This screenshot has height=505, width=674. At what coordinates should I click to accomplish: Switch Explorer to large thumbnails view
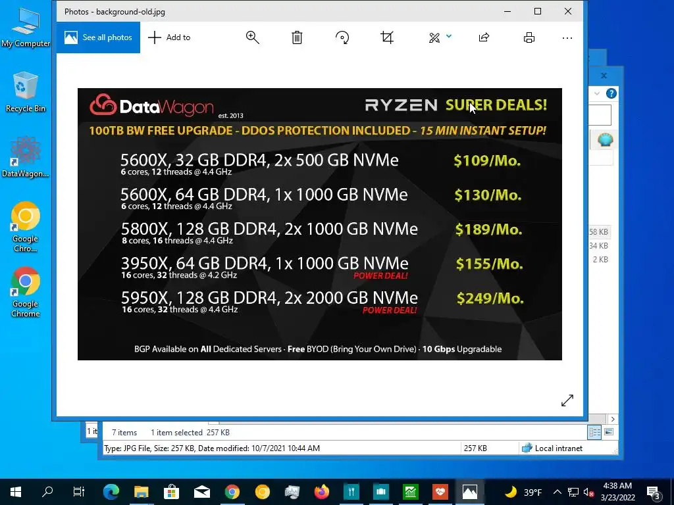(609, 432)
